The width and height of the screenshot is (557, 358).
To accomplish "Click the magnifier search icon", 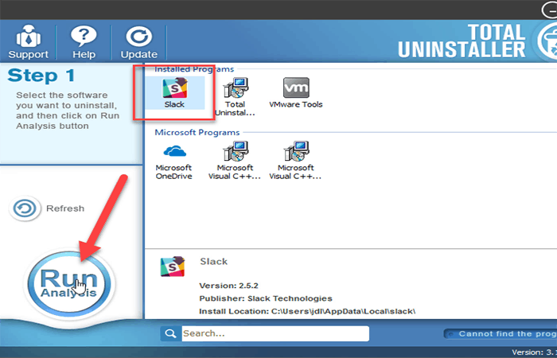I will [171, 333].
